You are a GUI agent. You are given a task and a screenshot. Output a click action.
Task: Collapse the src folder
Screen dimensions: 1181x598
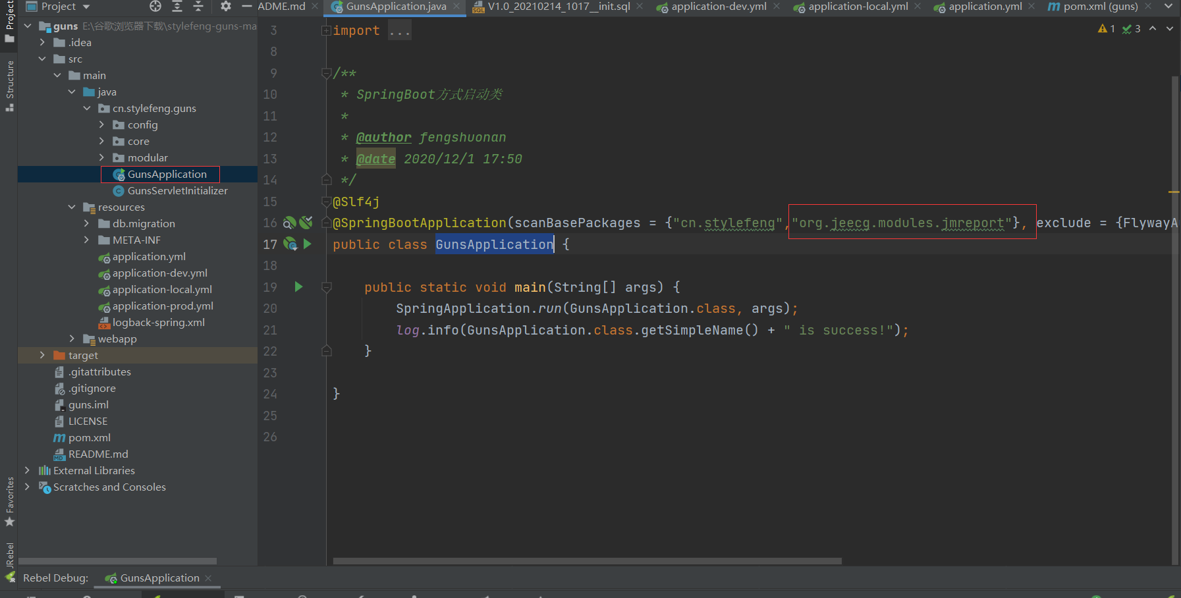coord(42,59)
